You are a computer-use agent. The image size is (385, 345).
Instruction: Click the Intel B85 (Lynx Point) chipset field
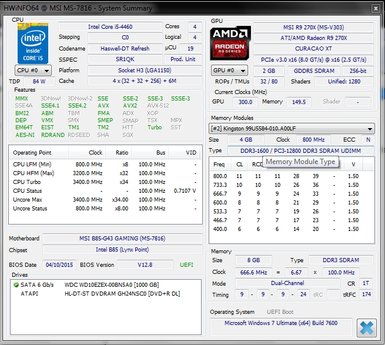tap(122, 250)
